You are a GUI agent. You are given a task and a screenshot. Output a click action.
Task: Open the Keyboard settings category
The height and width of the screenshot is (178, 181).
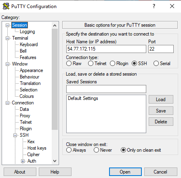pyautogui.click(x=29, y=44)
